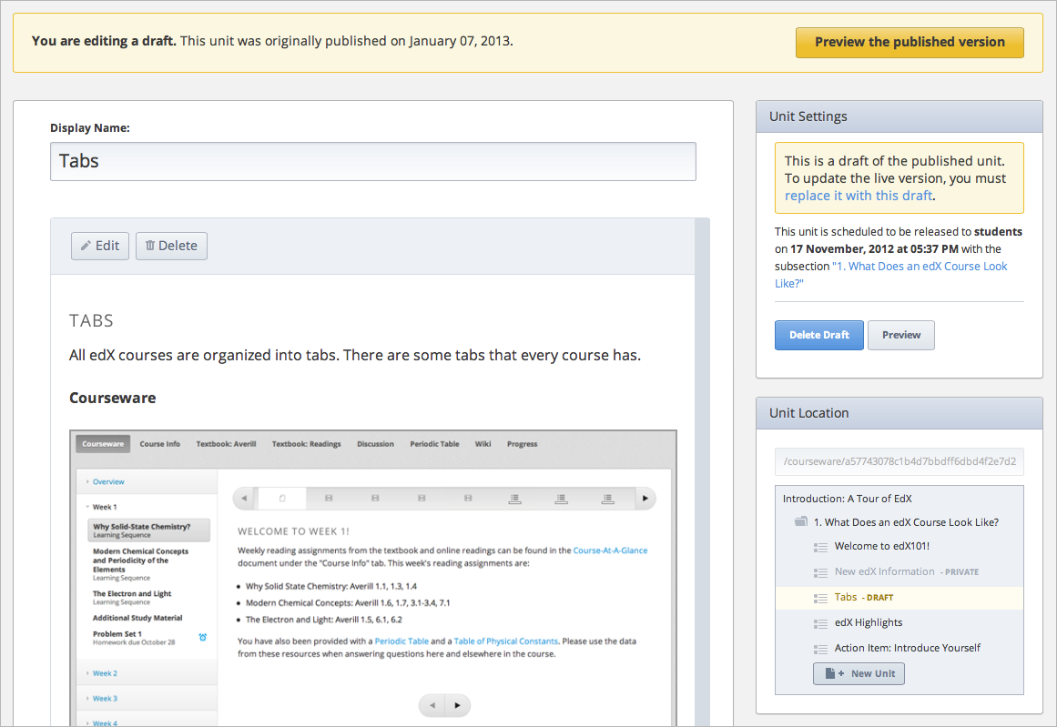Click the alarm clock icon beside Problem Set 1
The height and width of the screenshot is (727, 1057).
click(202, 637)
